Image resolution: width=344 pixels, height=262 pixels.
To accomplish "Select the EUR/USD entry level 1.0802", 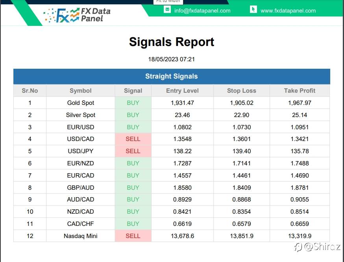I will click(x=182, y=127).
